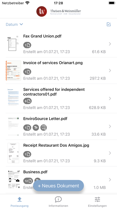
Task: Open the Datum sort dropdown
Action: pos(14,25)
